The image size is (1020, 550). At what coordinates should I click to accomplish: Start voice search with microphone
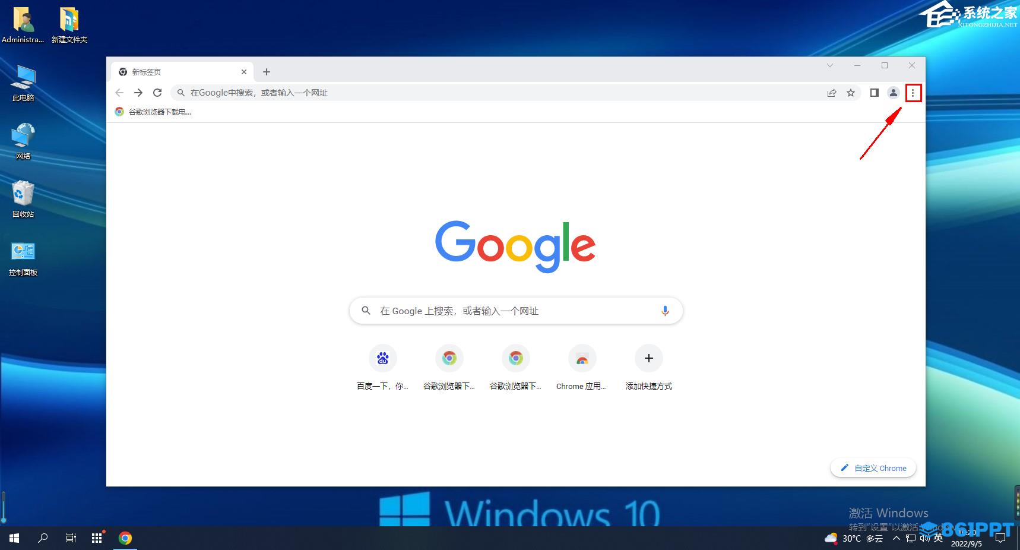point(665,311)
